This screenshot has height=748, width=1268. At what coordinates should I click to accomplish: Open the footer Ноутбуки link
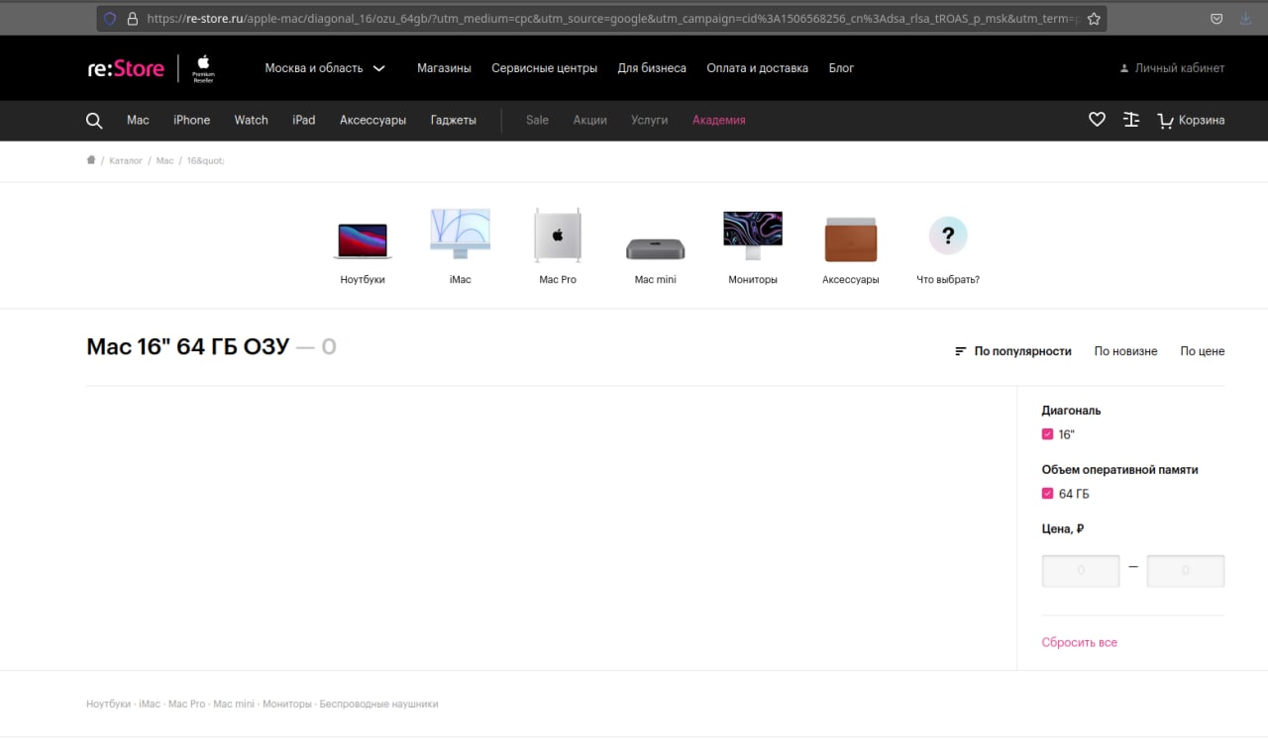(x=108, y=704)
